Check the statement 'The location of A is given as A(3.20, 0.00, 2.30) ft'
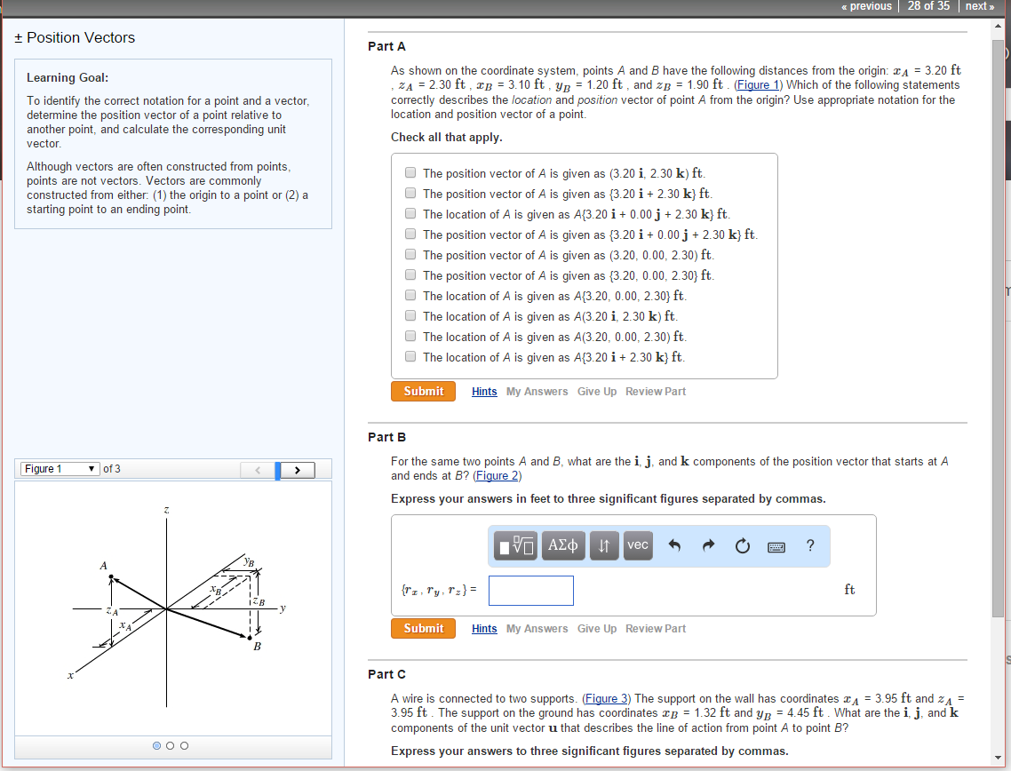Image resolution: width=1011 pixels, height=771 pixels. pyautogui.click(x=410, y=335)
